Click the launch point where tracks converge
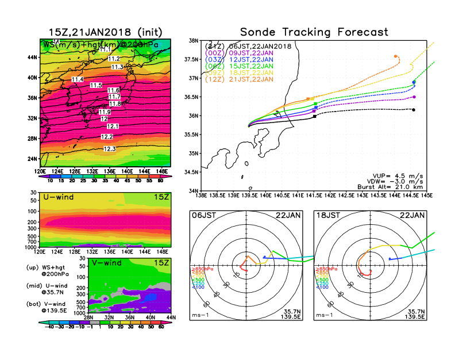455x352 pixels. pos(249,126)
